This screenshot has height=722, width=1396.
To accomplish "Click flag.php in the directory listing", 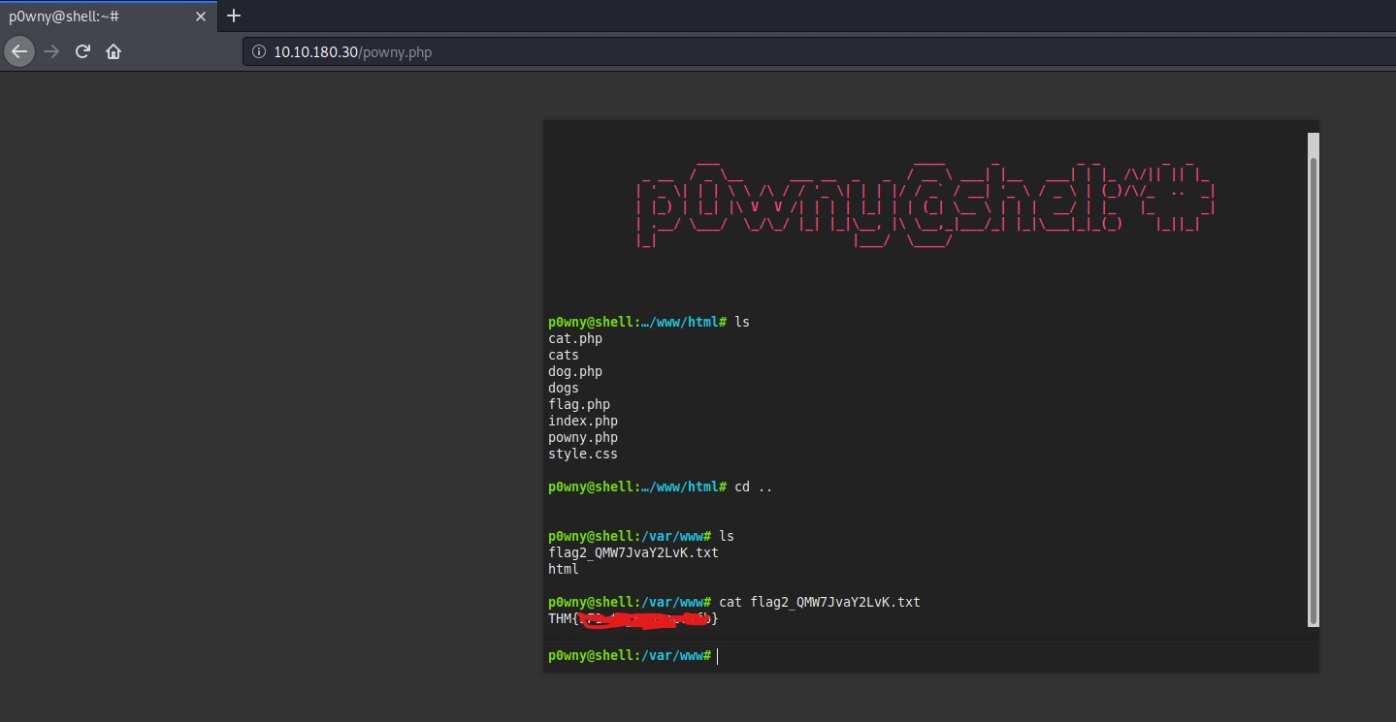I will point(579,404).
